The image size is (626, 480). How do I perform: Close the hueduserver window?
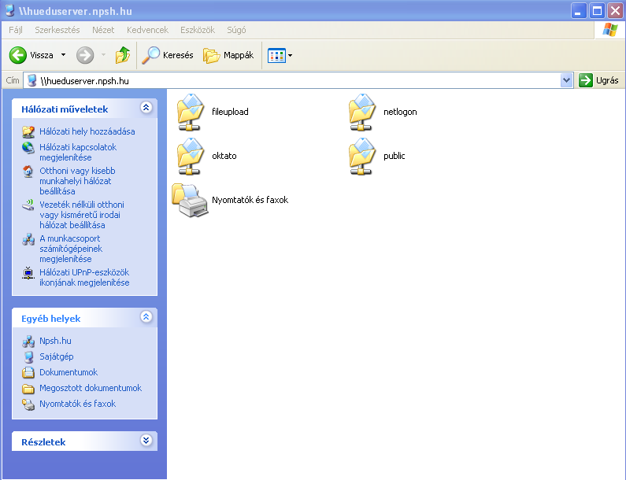tap(615, 11)
